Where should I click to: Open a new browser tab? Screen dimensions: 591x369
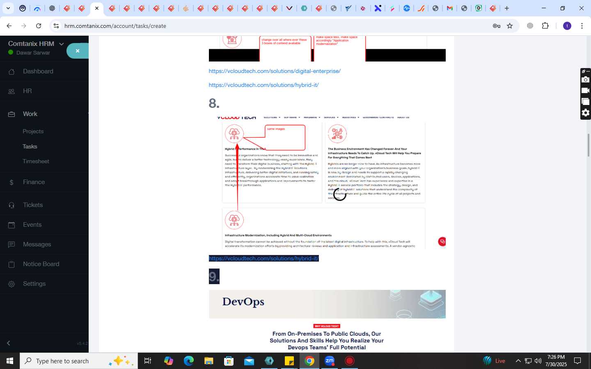[507, 8]
